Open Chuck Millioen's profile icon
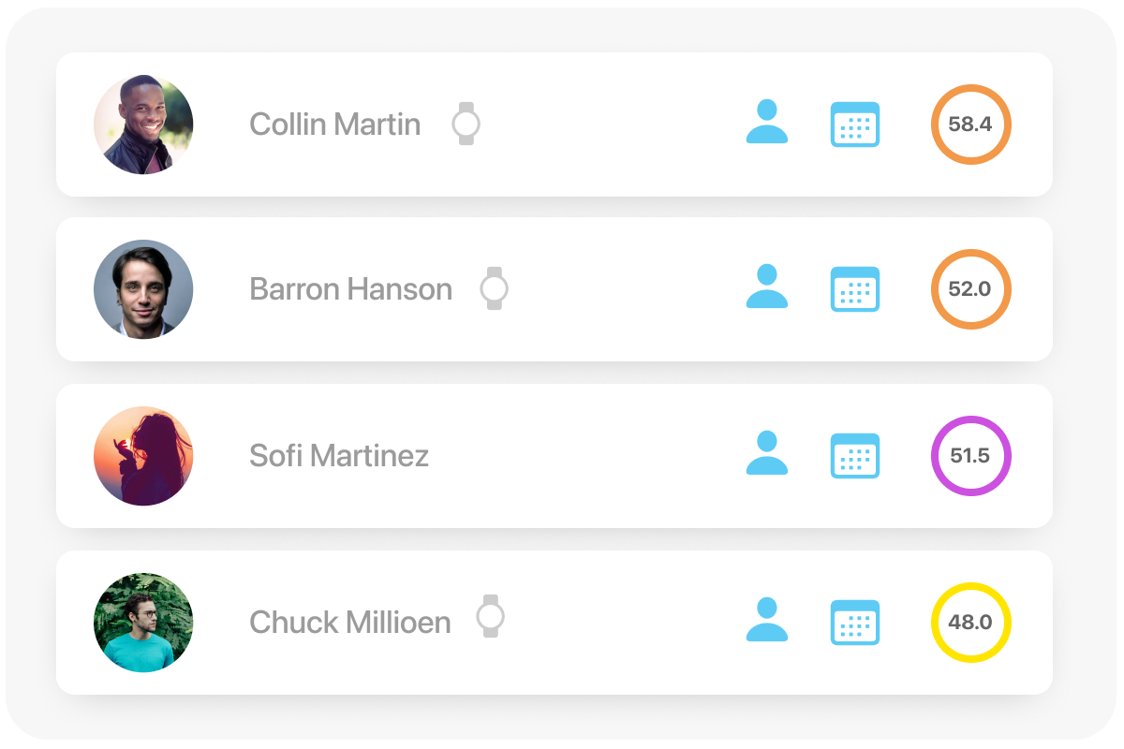Image resolution: width=1124 pixels, height=749 pixels. click(766, 621)
